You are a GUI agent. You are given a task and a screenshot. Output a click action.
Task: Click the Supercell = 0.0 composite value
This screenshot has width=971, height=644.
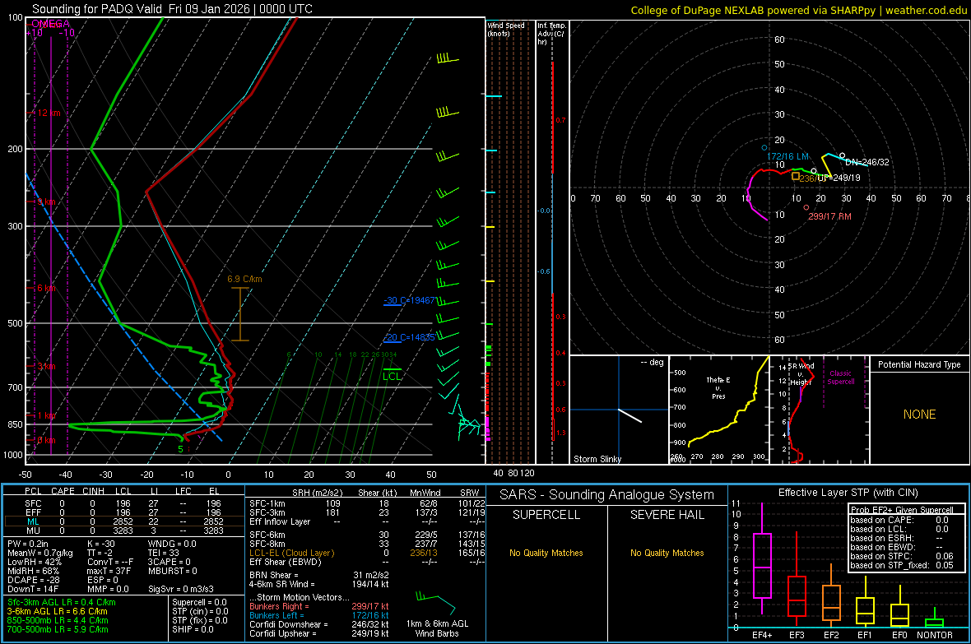click(x=199, y=602)
